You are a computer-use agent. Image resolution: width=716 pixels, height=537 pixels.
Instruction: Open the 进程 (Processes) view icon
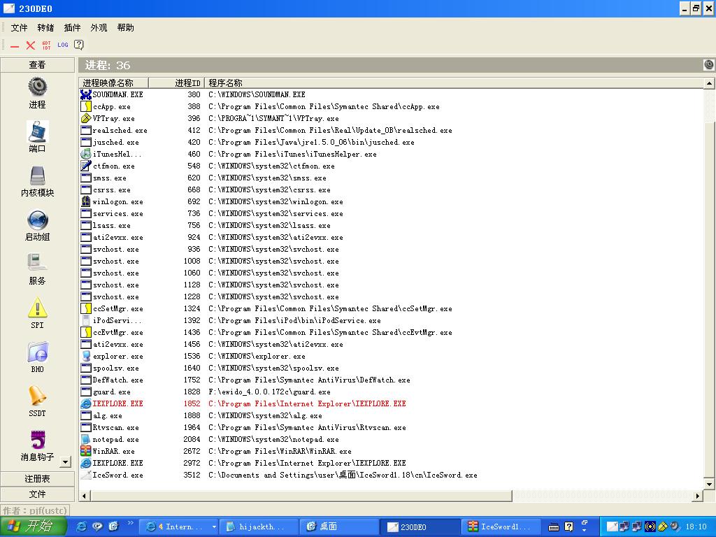(37, 86)
